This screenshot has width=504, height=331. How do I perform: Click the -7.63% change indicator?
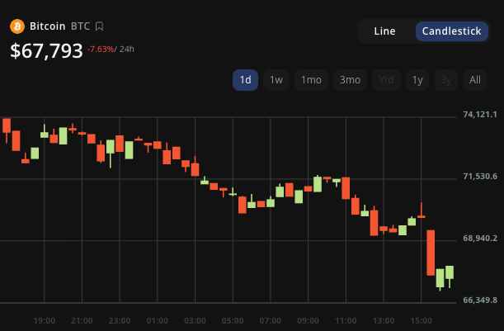coord(102,49)
